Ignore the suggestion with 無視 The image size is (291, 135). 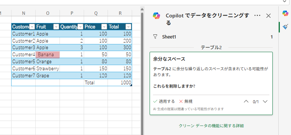coord(186,101)
